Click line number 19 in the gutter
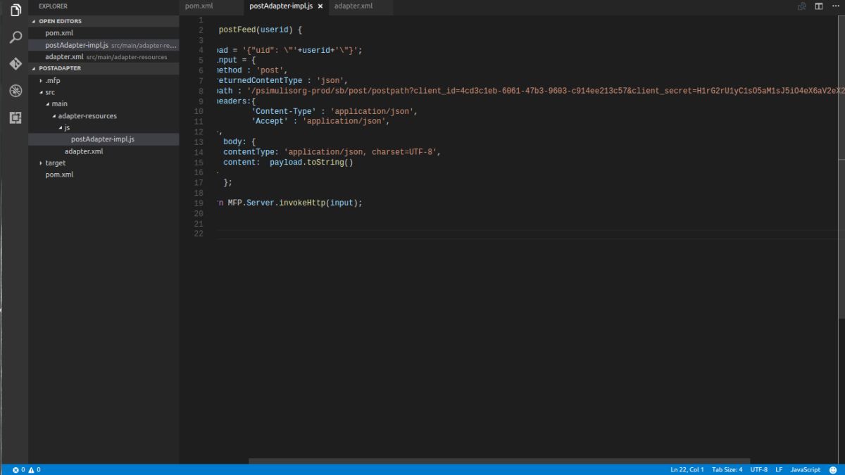845x475 pixels. pyautogui.click(x=199, y=203)
